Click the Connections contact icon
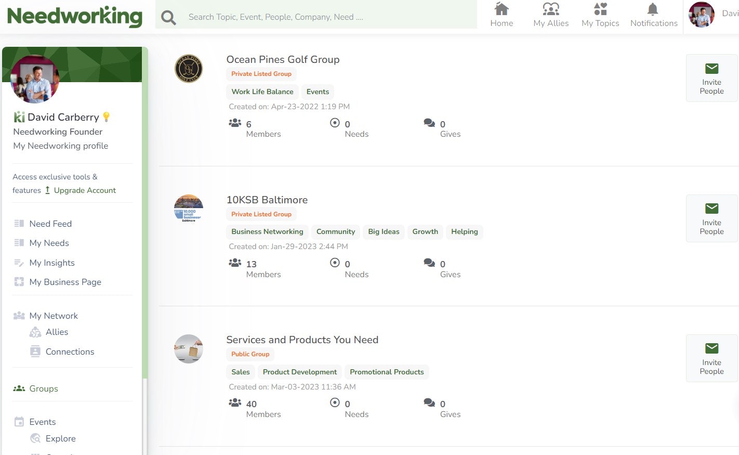The width and height of the screenshot is (739, 455). (35, 352)
